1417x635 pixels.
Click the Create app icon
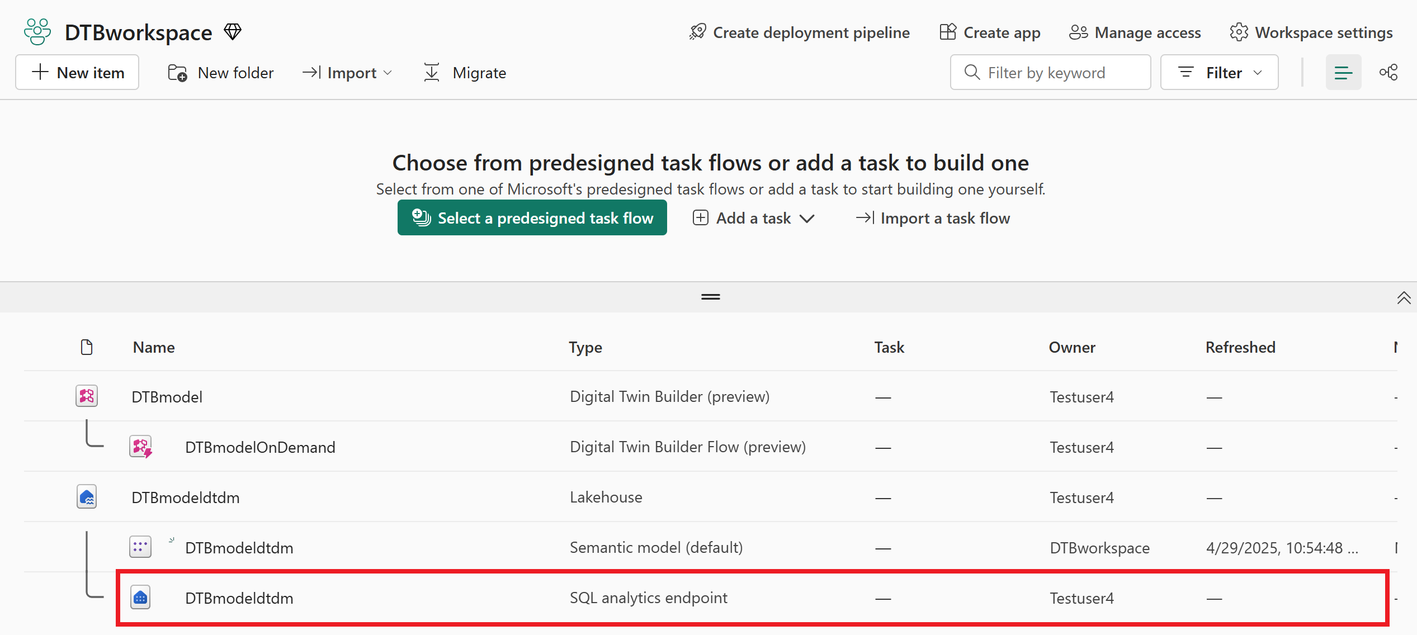948,32
